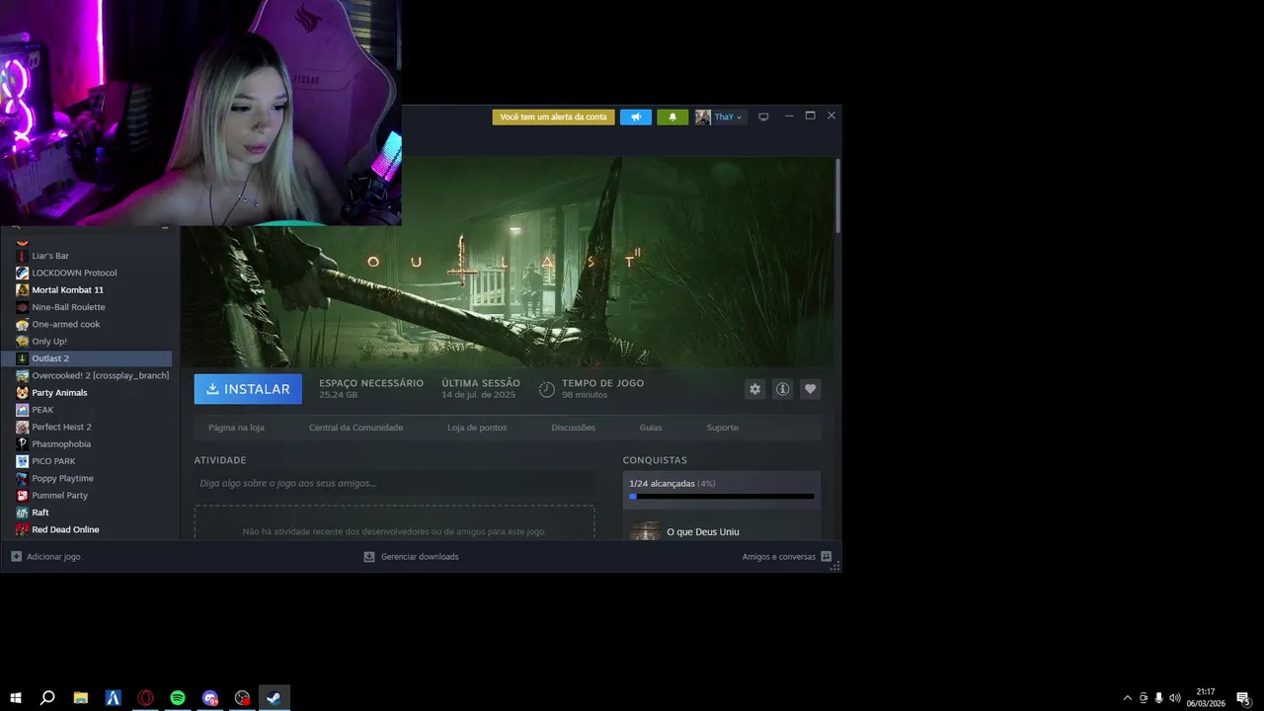
Task: Add Outlast 2 to favorites heart
Action: click(x=810, y=389)
